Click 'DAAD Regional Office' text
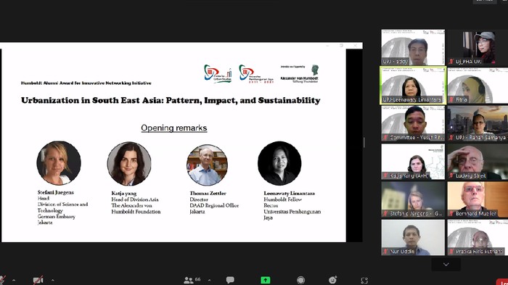 click(214, 206)
